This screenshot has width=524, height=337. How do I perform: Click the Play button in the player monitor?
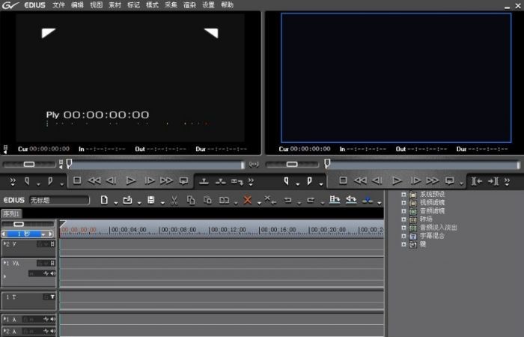(130, 180)
